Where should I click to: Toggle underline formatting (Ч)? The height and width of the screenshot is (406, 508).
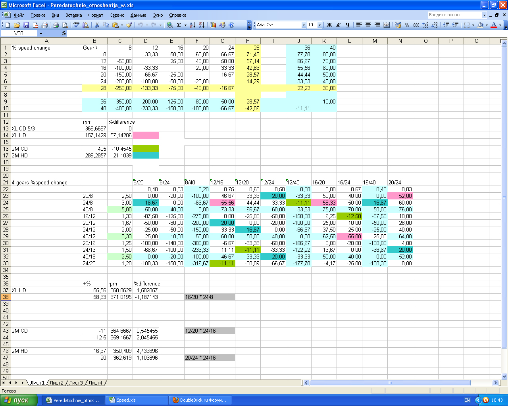(x=348, y=25)
